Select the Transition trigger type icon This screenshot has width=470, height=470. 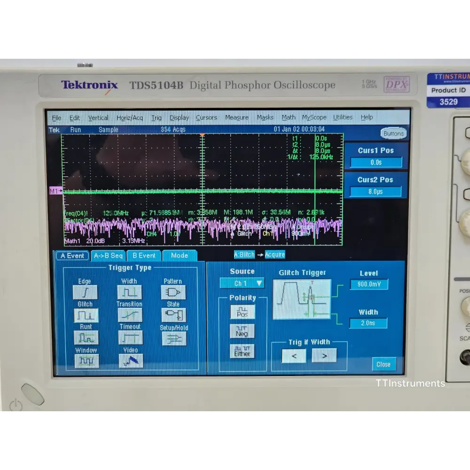[x=130, y=315]
